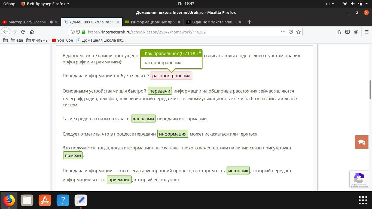Open the Firefox library

point(339,32)
